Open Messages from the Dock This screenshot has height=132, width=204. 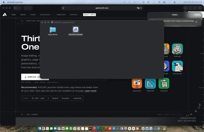pyautogui.click(x=51, y=128)
